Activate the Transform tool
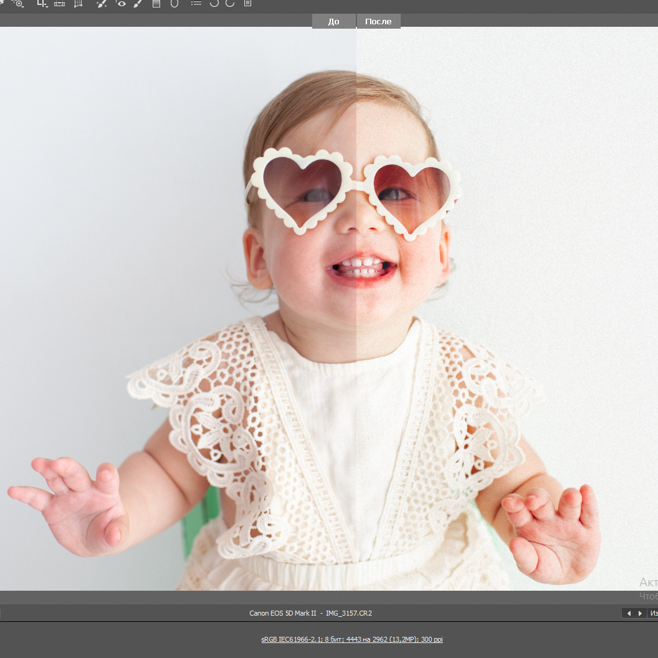Screen dimensions: 658x658 pyautogui.click(x=79, y=4)
